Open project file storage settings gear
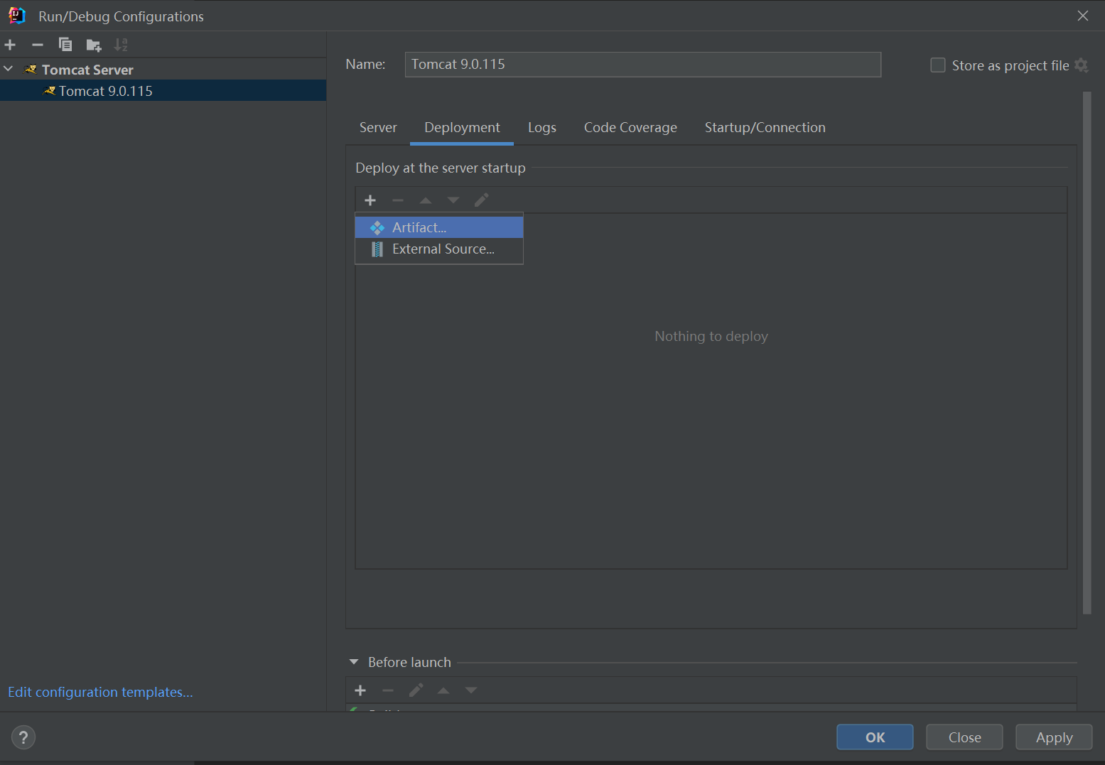The height and width of the screenshot is (765, 1105). (x=1081, y=65)
